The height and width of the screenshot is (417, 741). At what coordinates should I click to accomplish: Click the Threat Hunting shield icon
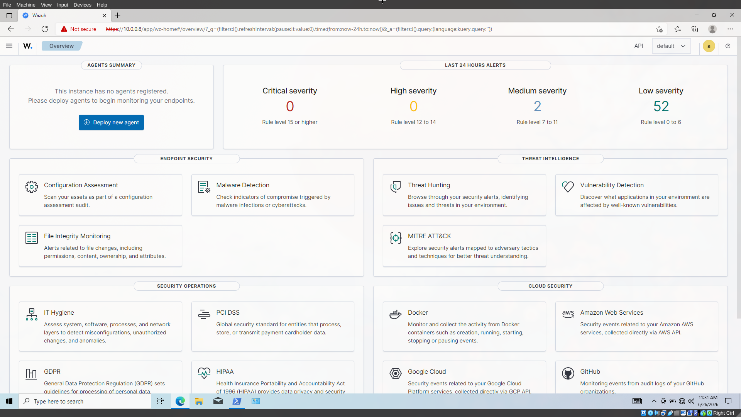click(396, 187)
